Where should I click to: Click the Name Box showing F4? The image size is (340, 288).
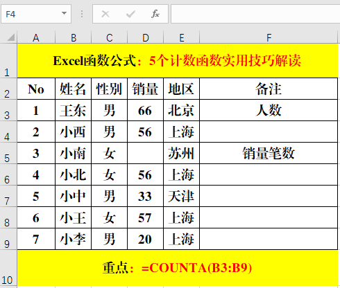pyautogui.click(x=36, y=14)
